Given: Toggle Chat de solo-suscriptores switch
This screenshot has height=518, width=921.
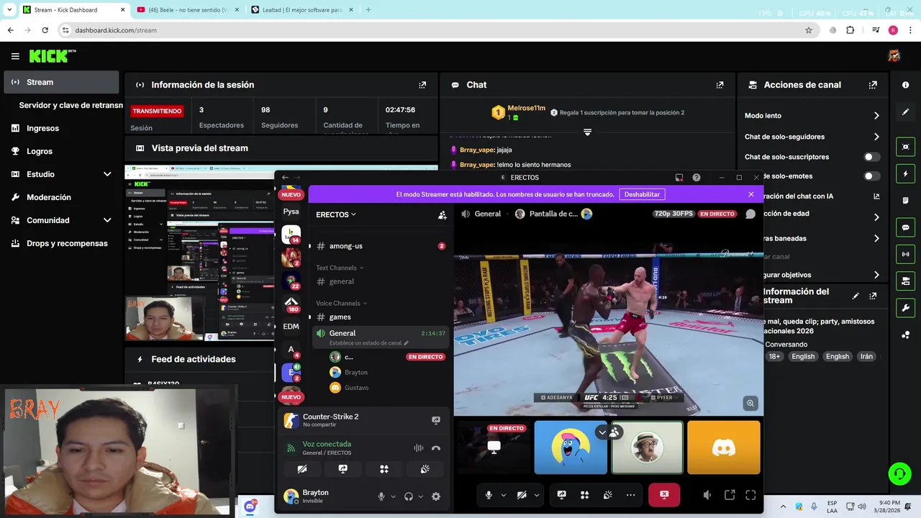Looking at the screenshot, I should [871, 157].
